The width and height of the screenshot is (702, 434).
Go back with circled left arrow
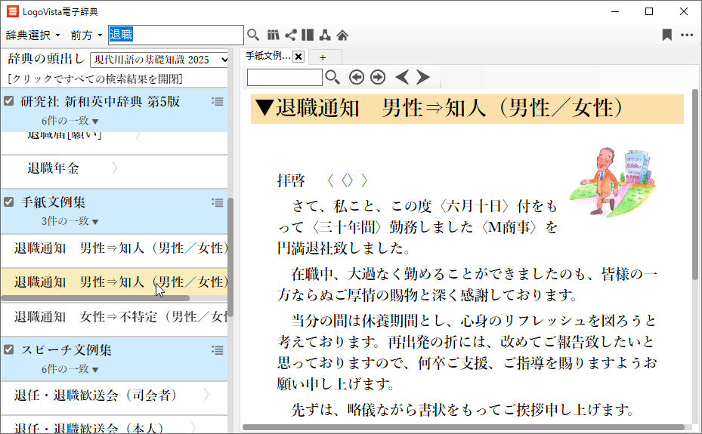click(357, 77)
